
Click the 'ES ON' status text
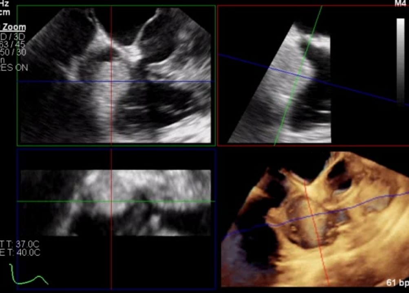click(14, 68)
